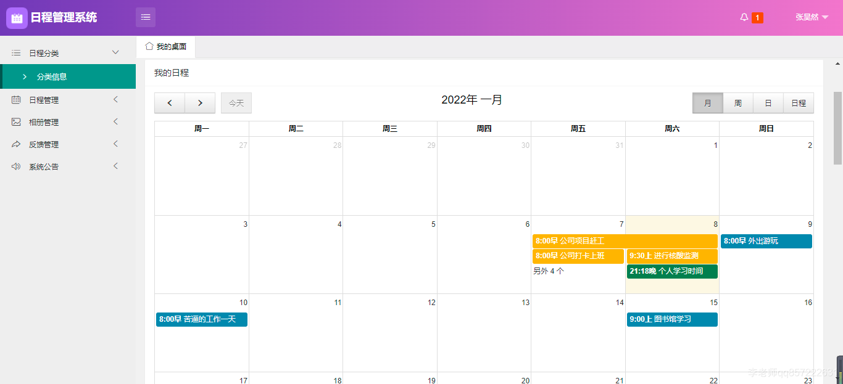The width and height of the screenshot is (843, 384).
Task: Select day number 10 in calendar
Action: pyautogui.click(x=243, y=303)
